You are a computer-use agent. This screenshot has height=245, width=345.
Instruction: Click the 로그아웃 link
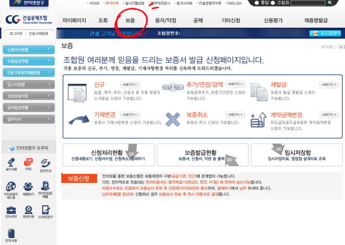[16, 33]
